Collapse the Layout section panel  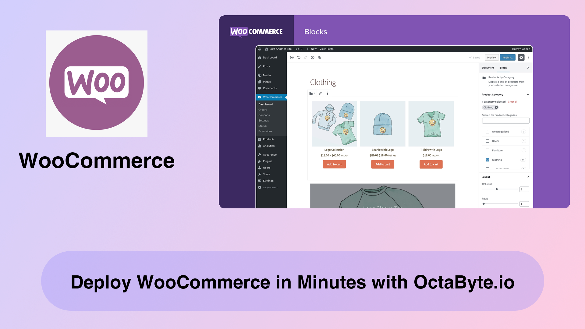(528, 177)
